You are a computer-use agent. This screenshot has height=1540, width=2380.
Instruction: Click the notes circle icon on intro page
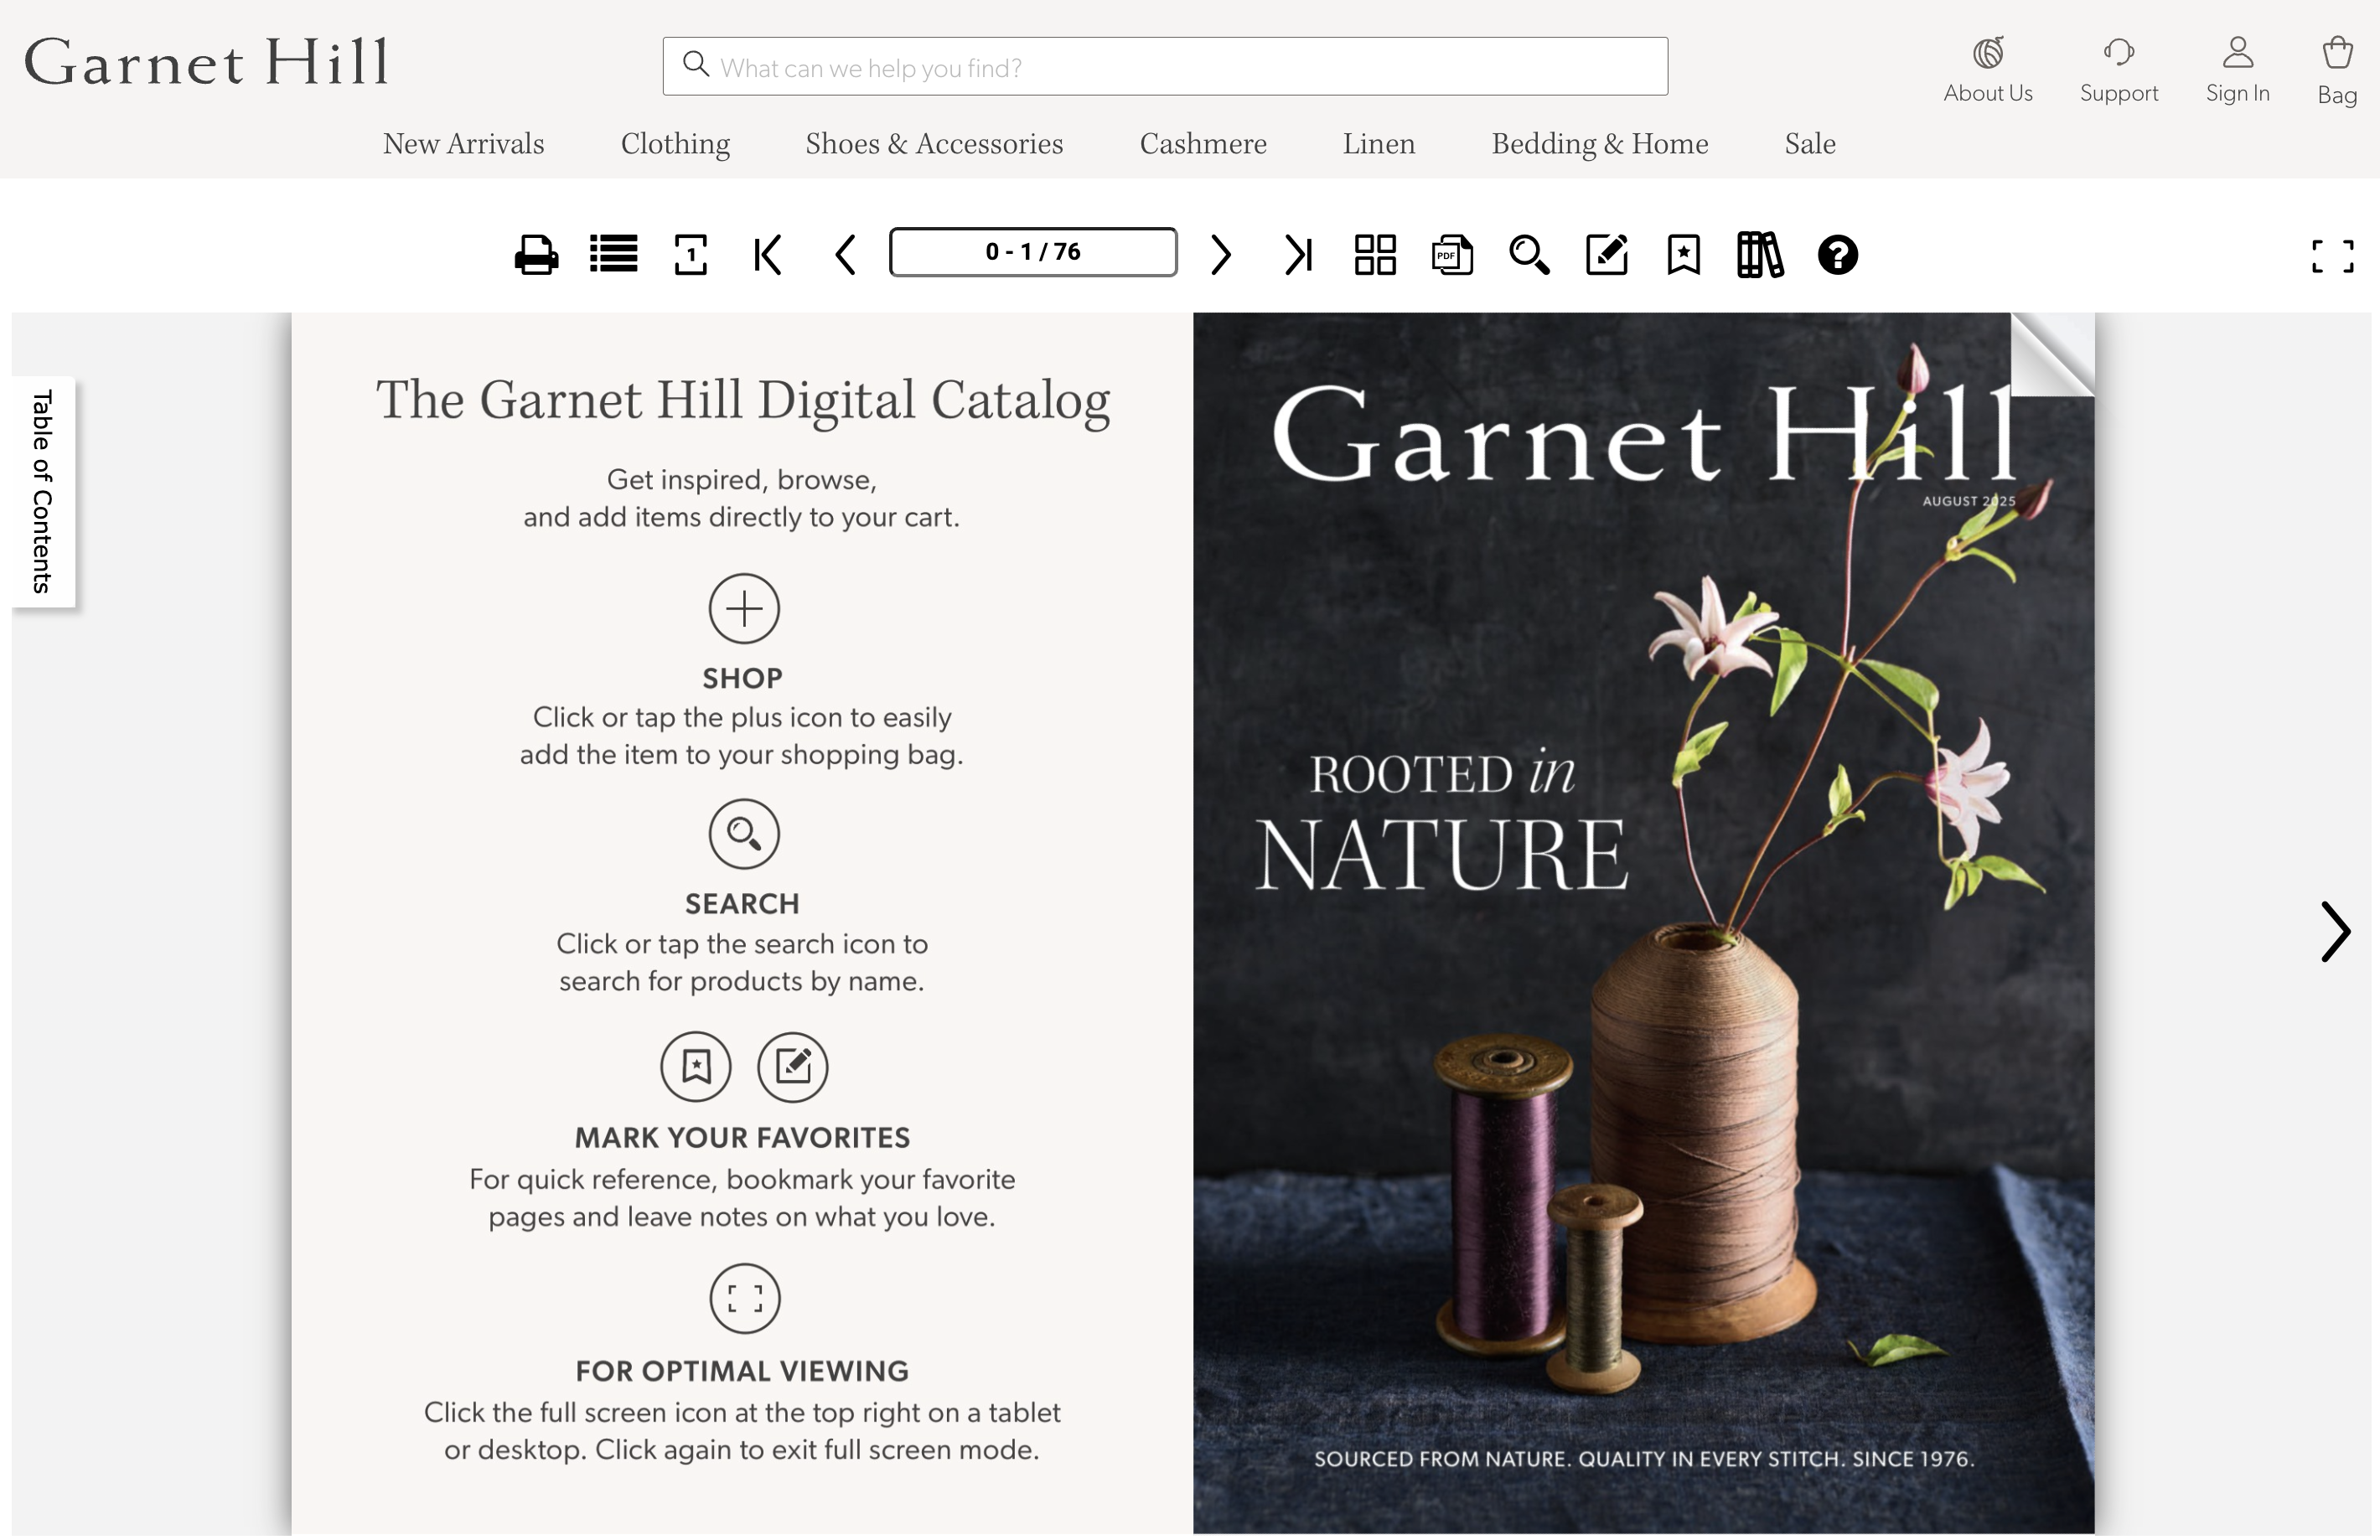[x=793, y=1067]
